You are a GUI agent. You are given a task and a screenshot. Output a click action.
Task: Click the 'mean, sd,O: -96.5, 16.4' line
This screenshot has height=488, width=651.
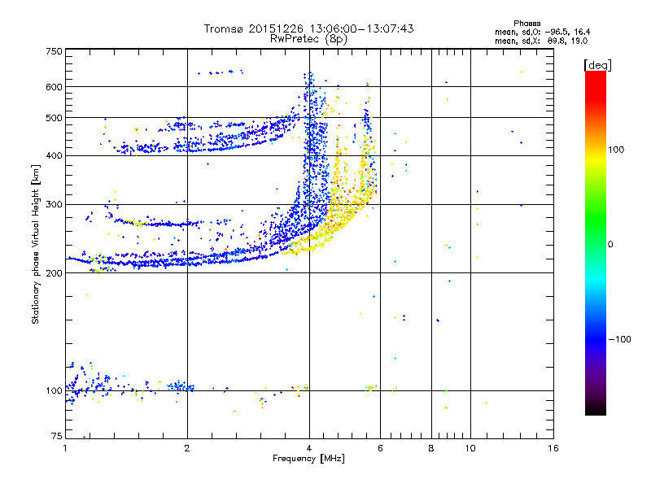click(542, 32)
